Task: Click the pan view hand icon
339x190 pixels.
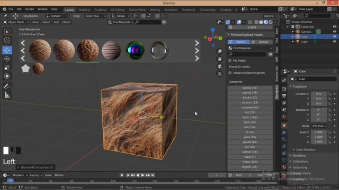Action: tap(220, 59)
